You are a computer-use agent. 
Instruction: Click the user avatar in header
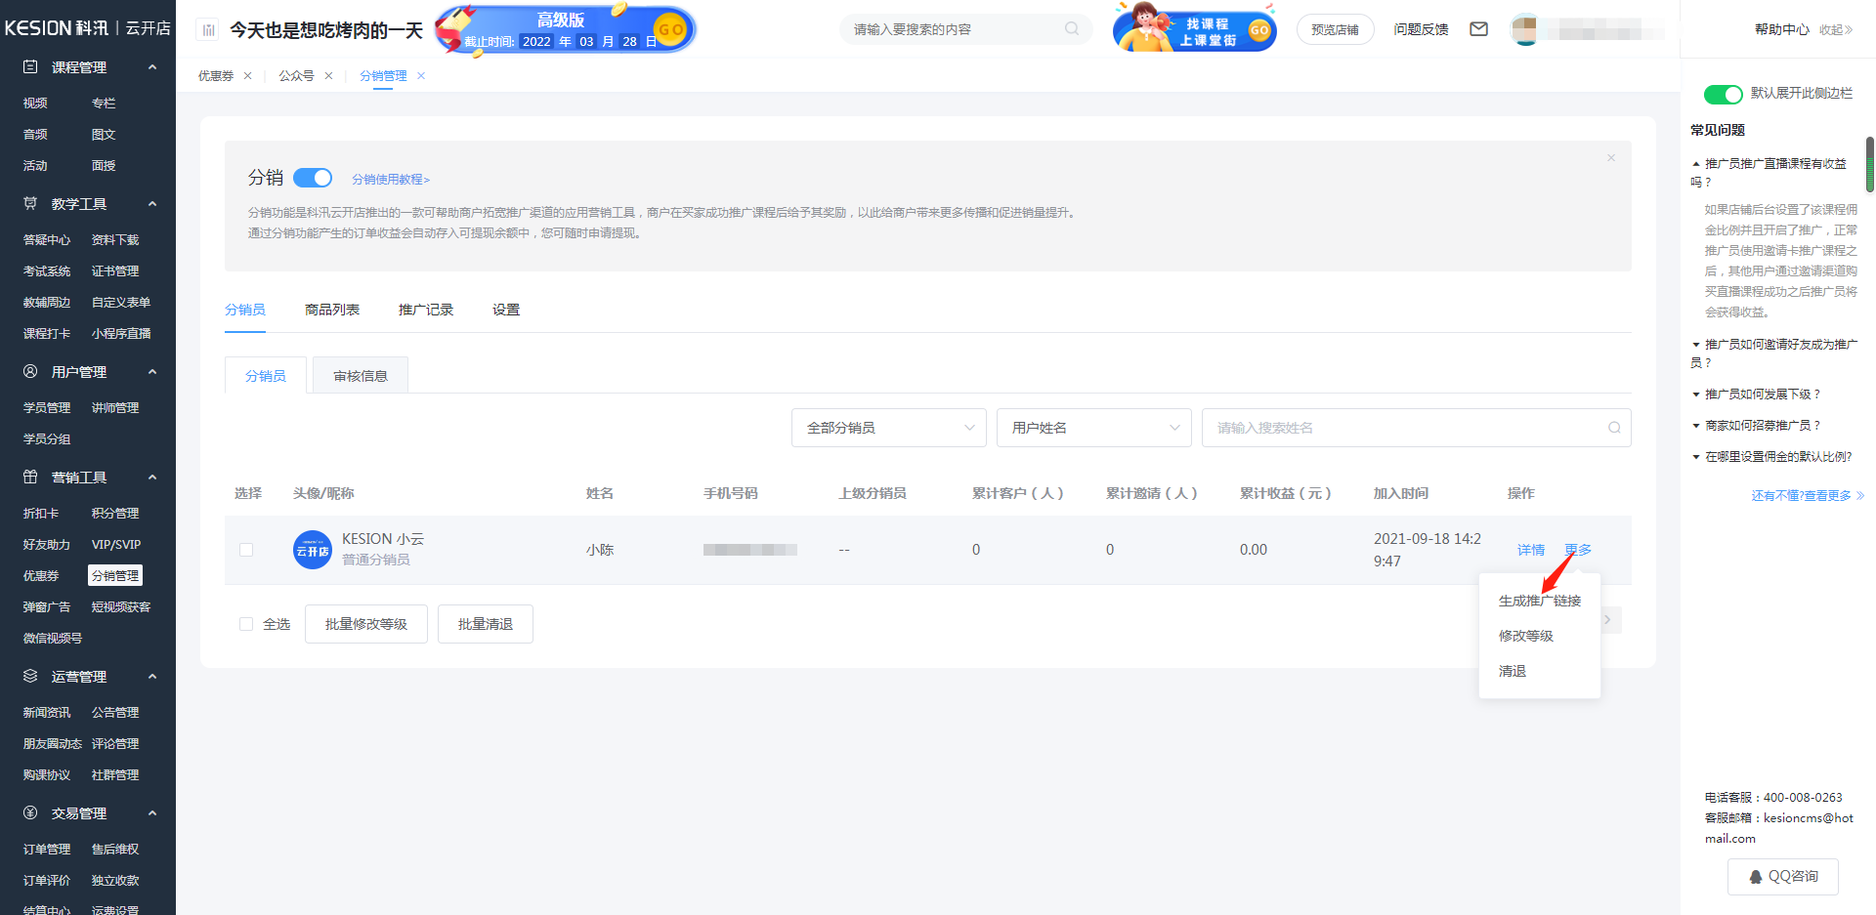(1524, 30)
